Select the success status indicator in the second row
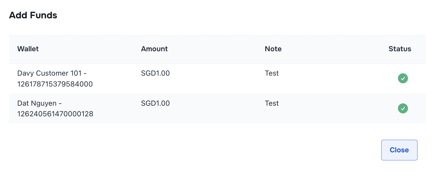Image resolution: width=433 pixels, height=177 pixels. coord(403,109)
